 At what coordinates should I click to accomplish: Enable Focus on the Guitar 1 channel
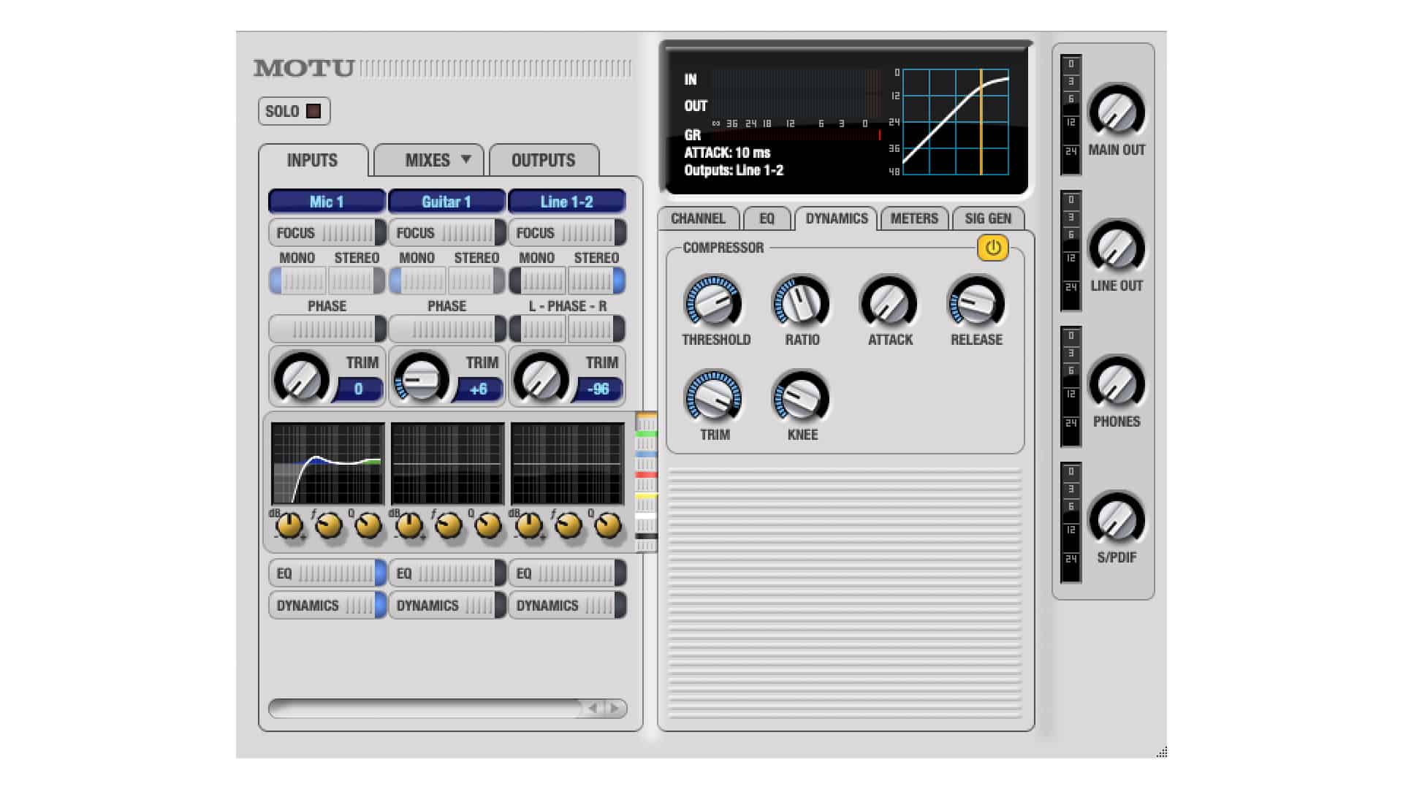pos(446,233)
